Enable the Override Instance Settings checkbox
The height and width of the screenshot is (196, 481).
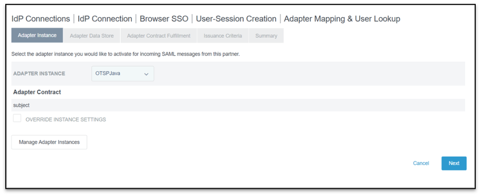(17, 118)
